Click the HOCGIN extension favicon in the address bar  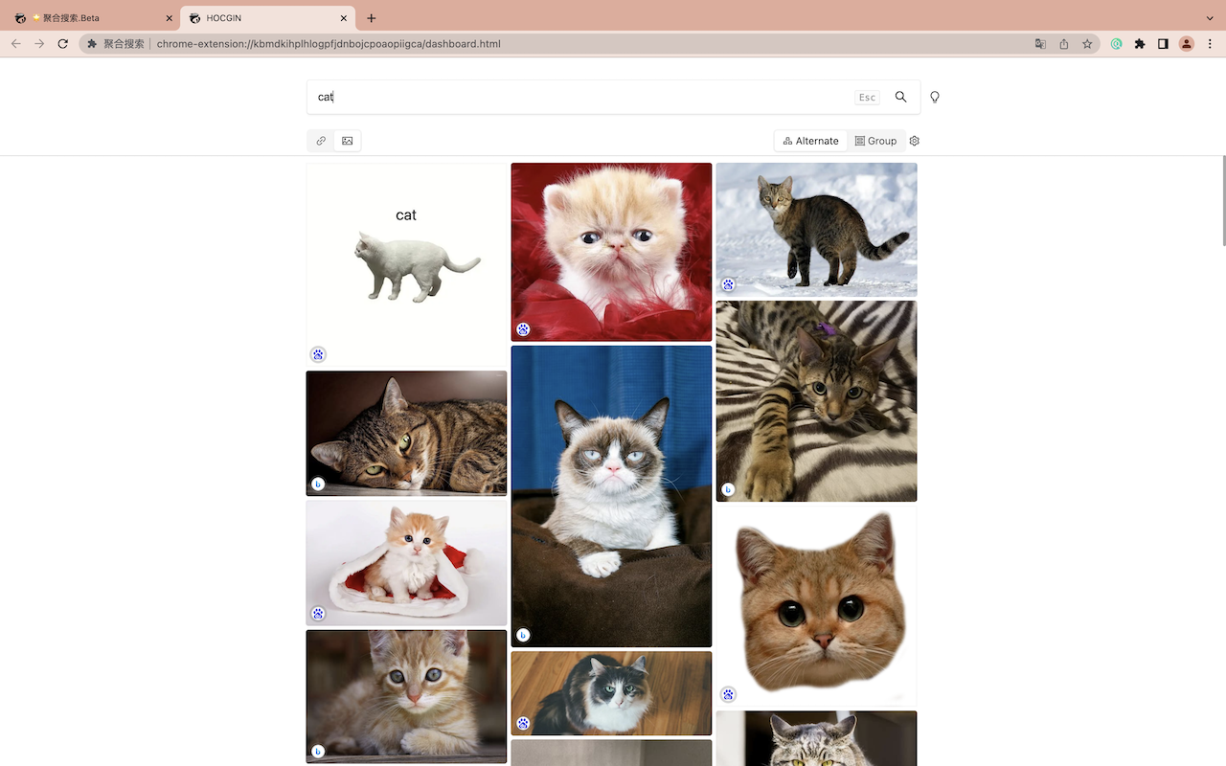point(91,43)
